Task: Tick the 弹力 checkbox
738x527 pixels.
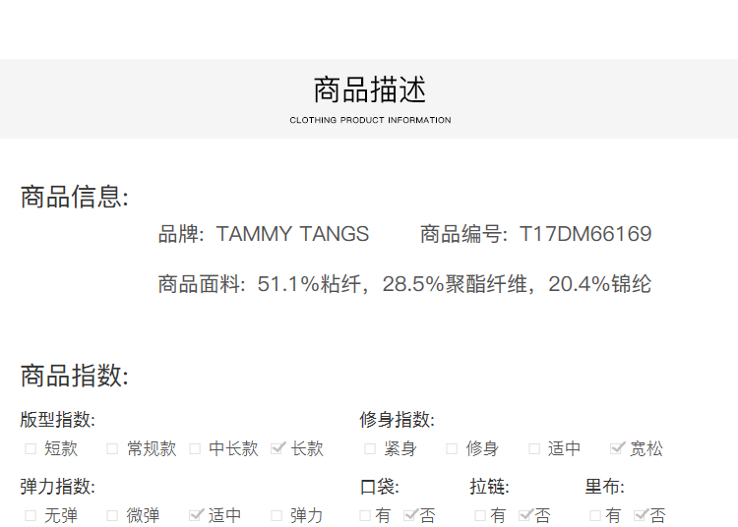Action: [277, 514]
